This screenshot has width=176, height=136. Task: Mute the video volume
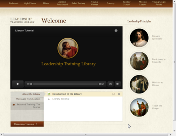(118, 84)
